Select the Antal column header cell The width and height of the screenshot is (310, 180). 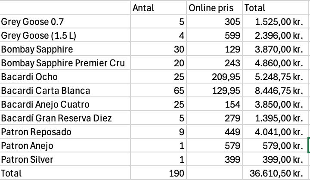pos(158,8)
